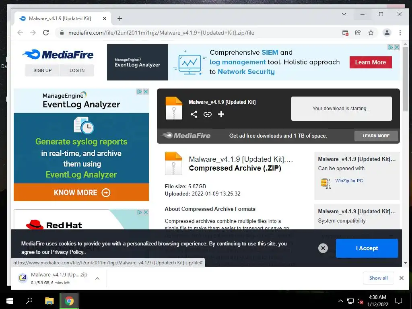Open the Windows Start menu
The image size is (412, 309).
click(10, 301)
